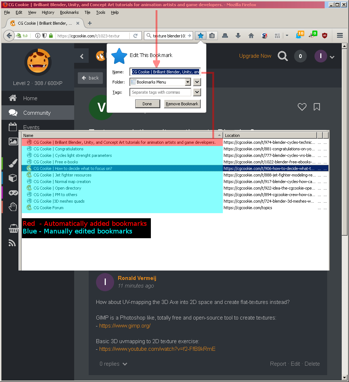
Task: Select bookmark 'CG Cookie | Congratiulations'
Action: [122, 149]
